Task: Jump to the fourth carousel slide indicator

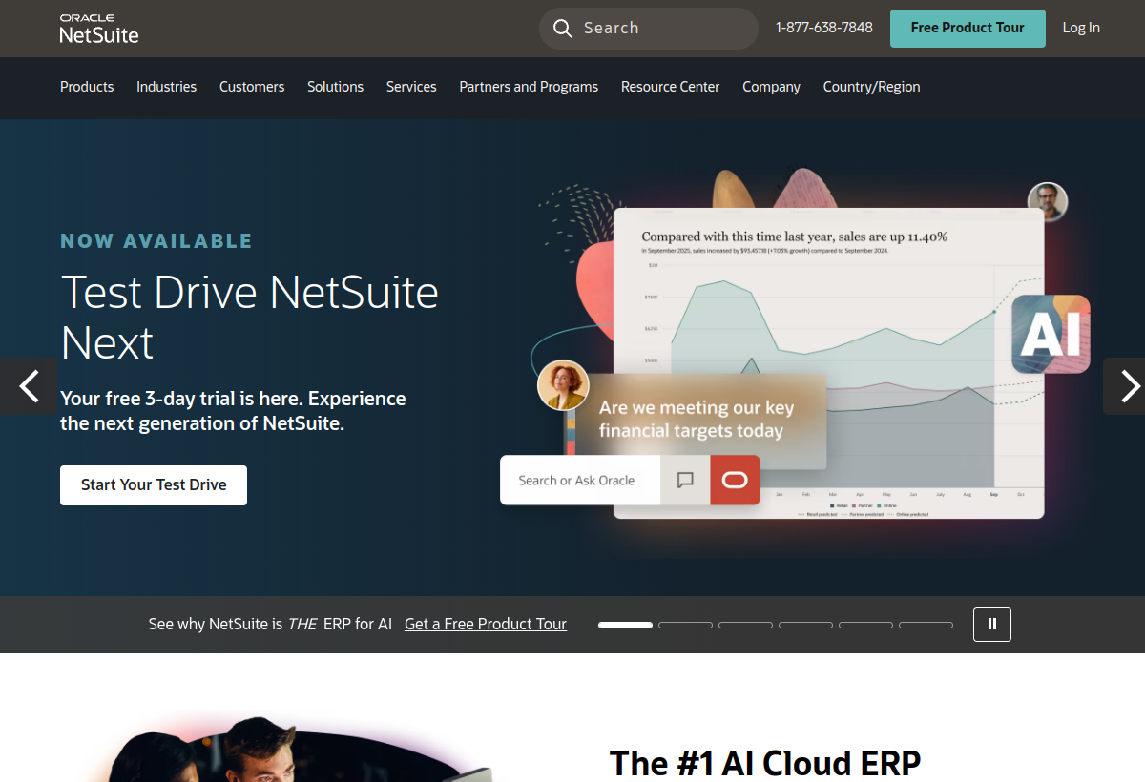Action: click(x=805, y=625)
